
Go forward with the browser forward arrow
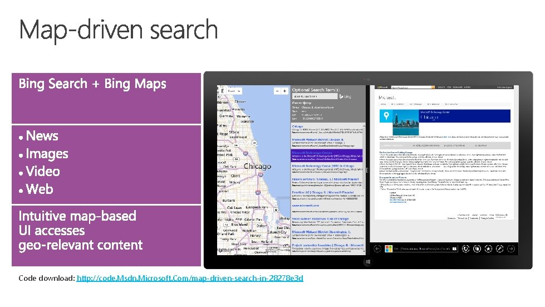pyautogui.click(x=511, y=248)
